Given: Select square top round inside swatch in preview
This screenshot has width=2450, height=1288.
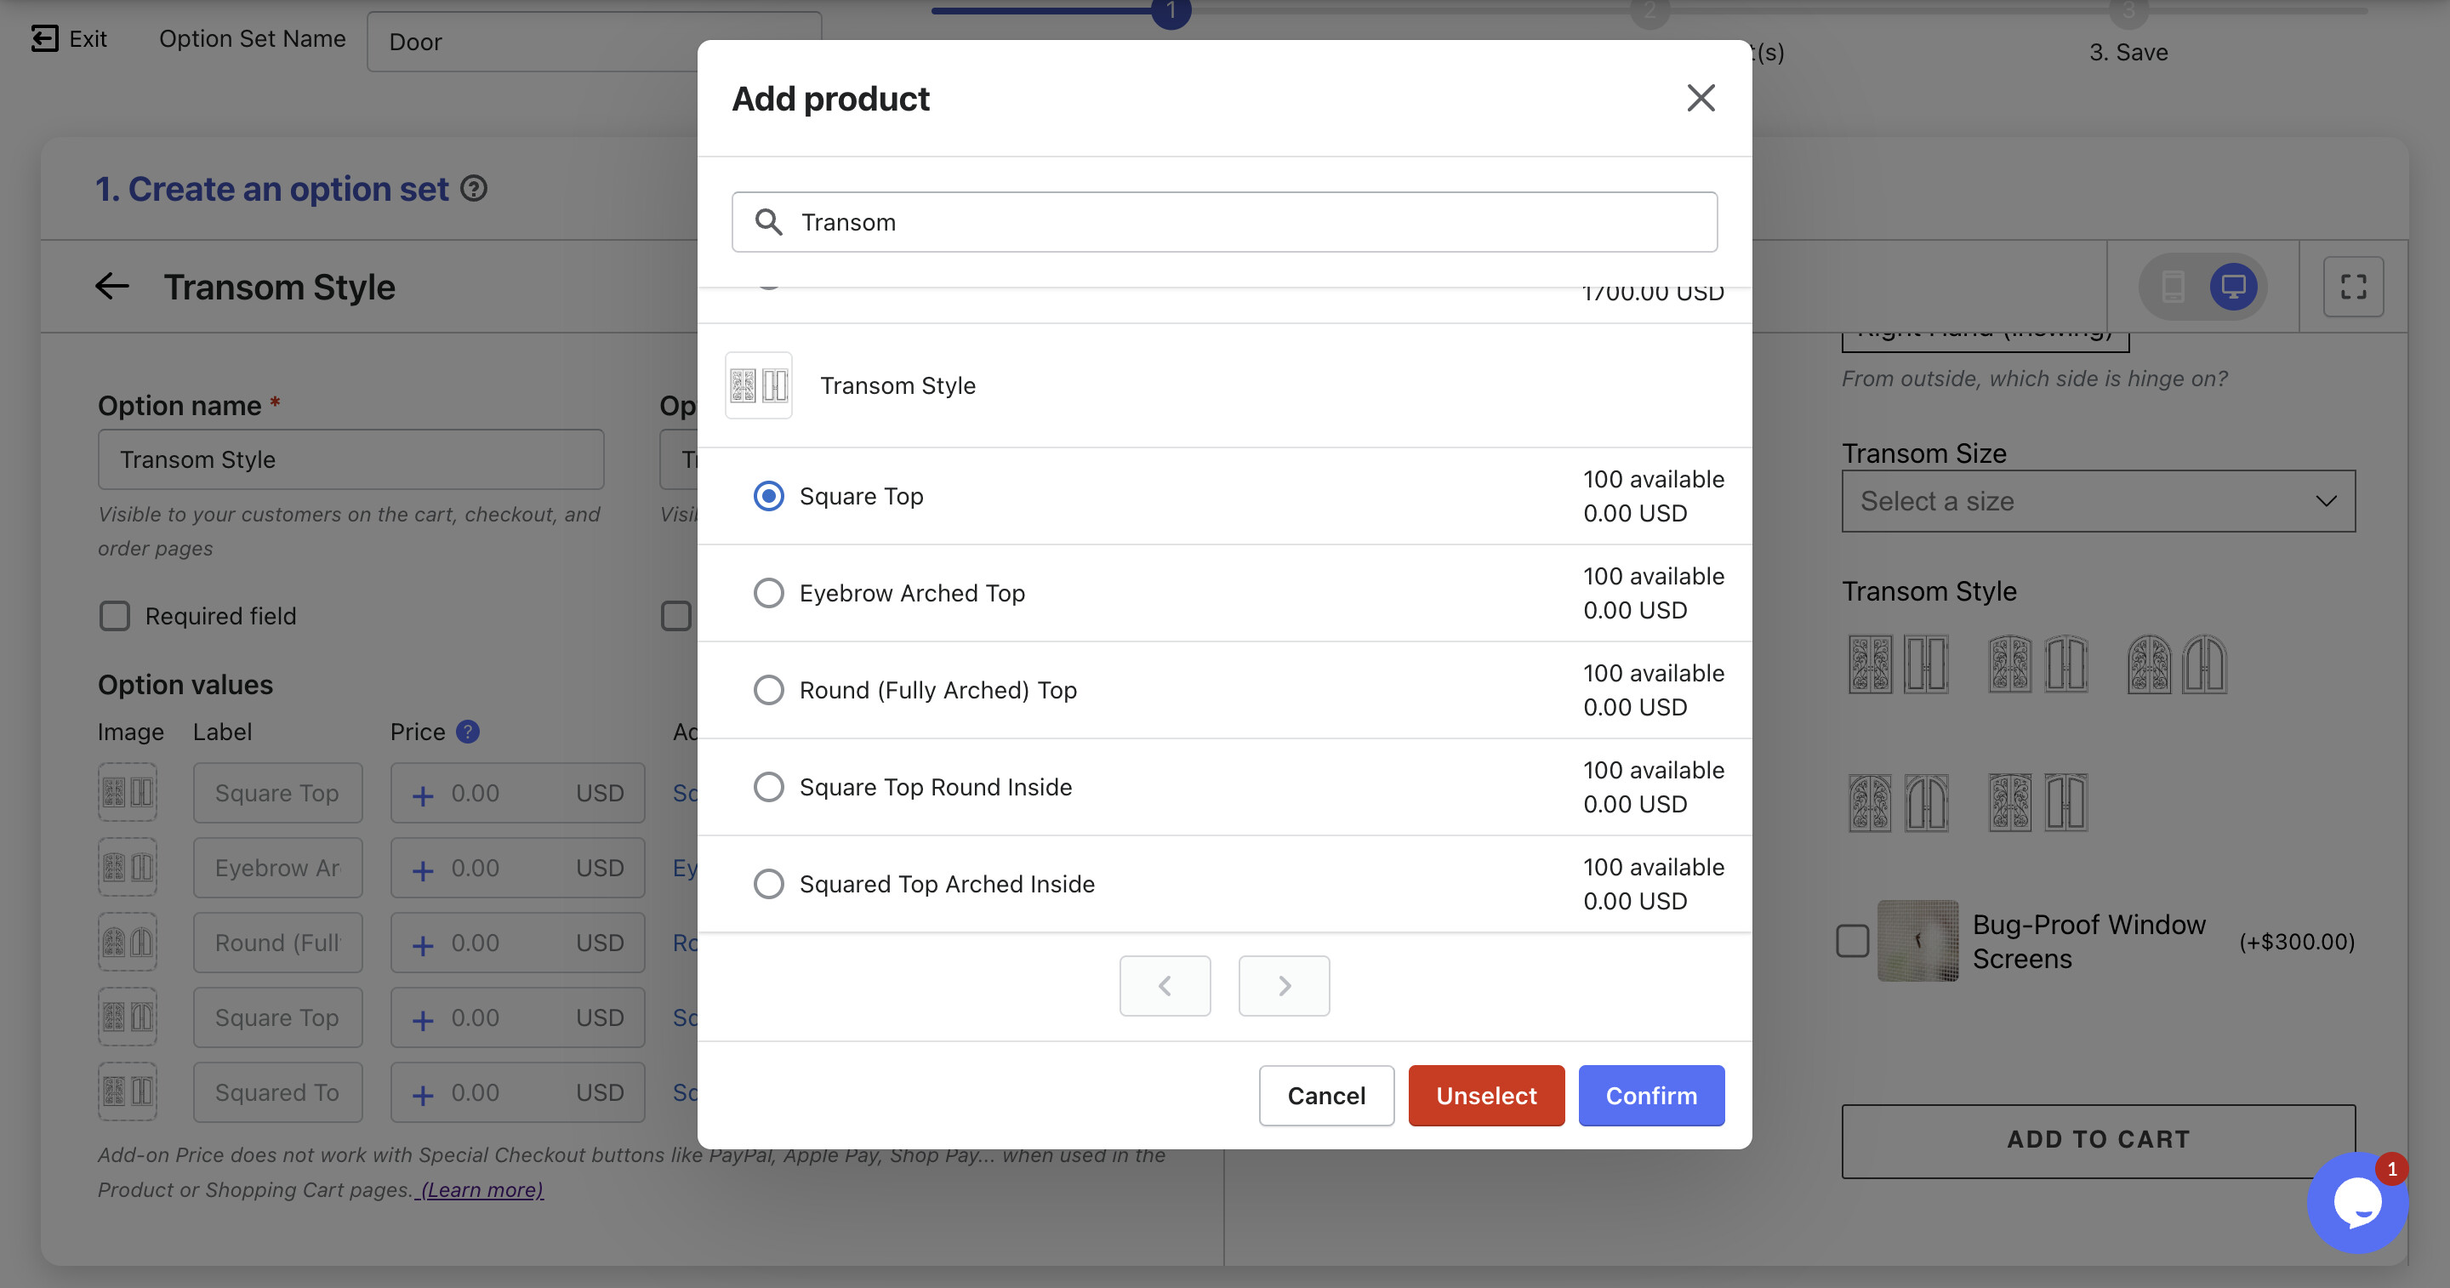Looking at the screenshot, I should point(1899,803).
